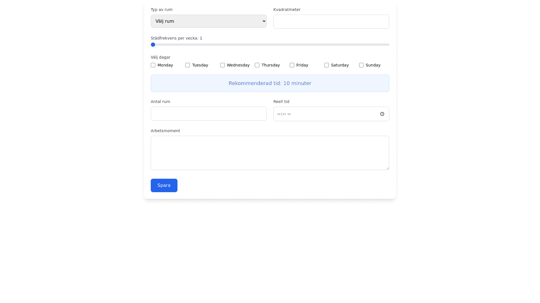Click the Reell tid time field
The image size is (540, 303).
click(x=323, y=114)
